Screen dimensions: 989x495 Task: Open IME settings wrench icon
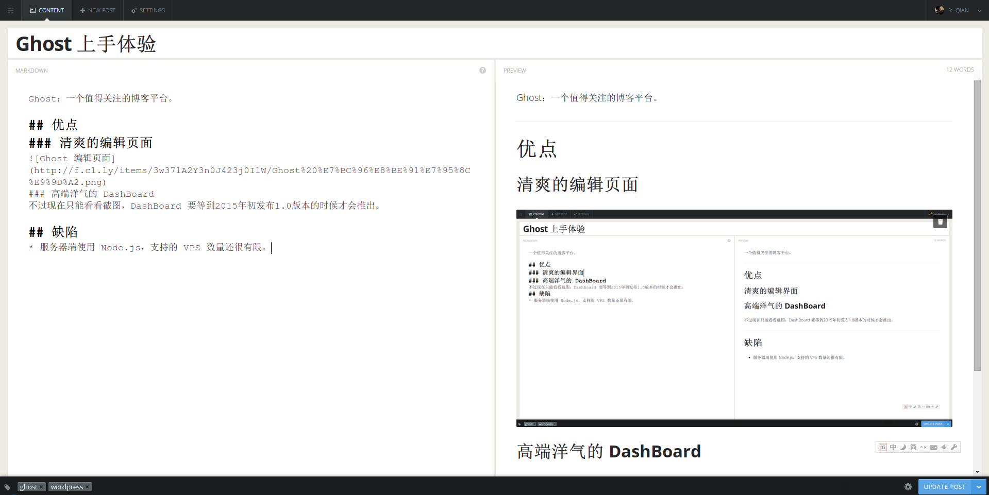pyautogui.click(x=954, y=447)
